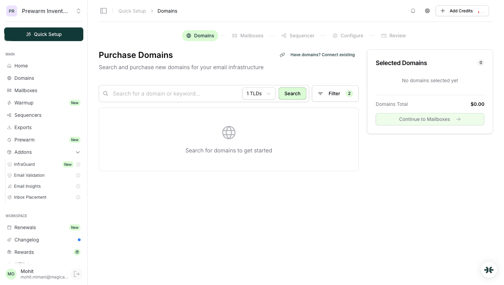Screen dimensions: 504x285
Task: Open the Filter panel showing 2 filters
Action: tap(334, 93)
